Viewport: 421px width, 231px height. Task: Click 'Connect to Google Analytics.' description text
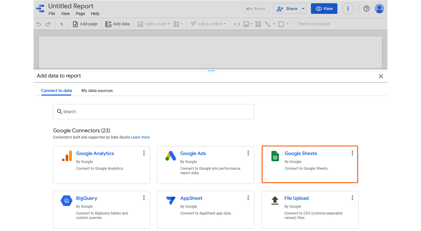tap(100, 169)
